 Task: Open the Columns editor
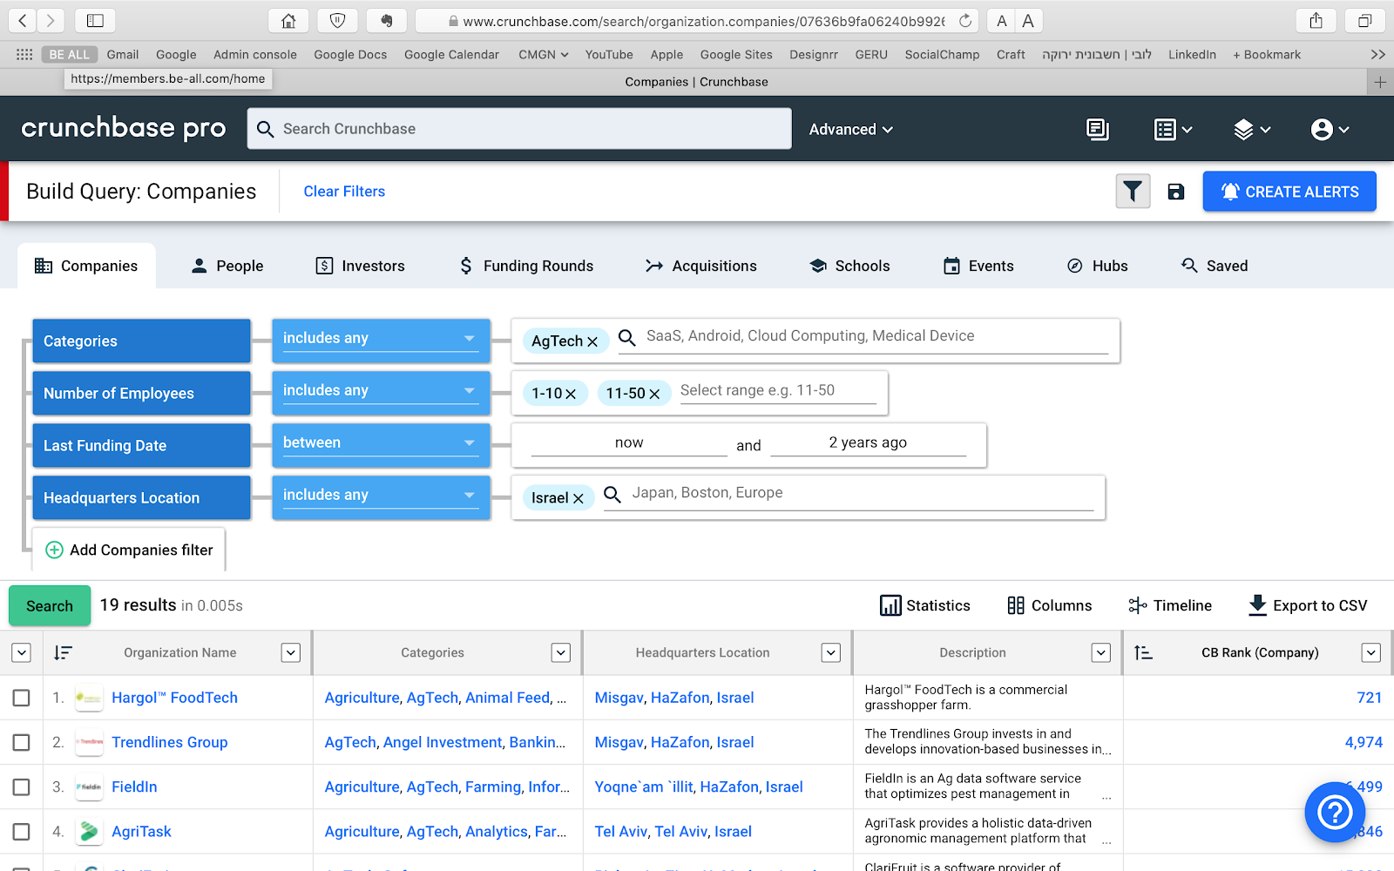click(1049, 605)
